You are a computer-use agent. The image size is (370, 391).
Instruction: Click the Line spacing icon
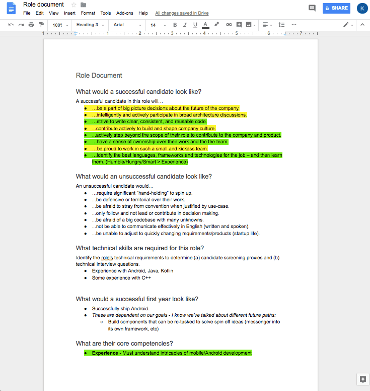[281, 25]
